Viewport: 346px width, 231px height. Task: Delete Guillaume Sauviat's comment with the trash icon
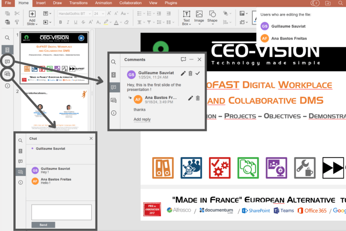coord(191,73)
